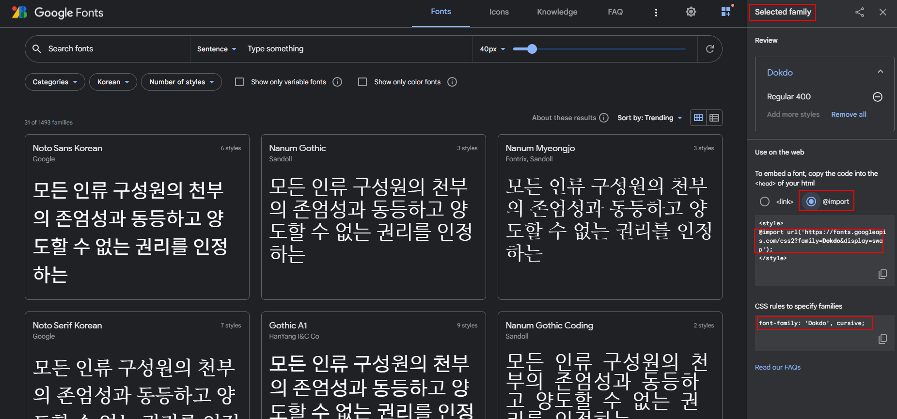Screen dimensions: 897x419
Task: Open info about variable fonts
Action: [337, 82]
